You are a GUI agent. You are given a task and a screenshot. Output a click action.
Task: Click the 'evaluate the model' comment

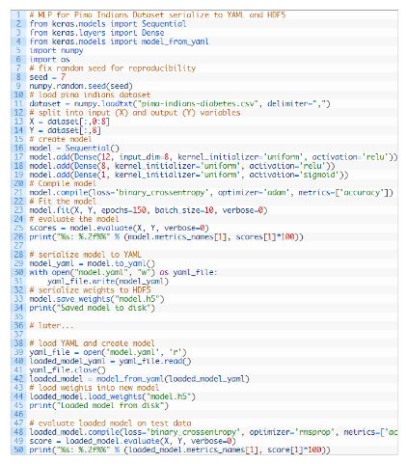[x=74, y=219]
